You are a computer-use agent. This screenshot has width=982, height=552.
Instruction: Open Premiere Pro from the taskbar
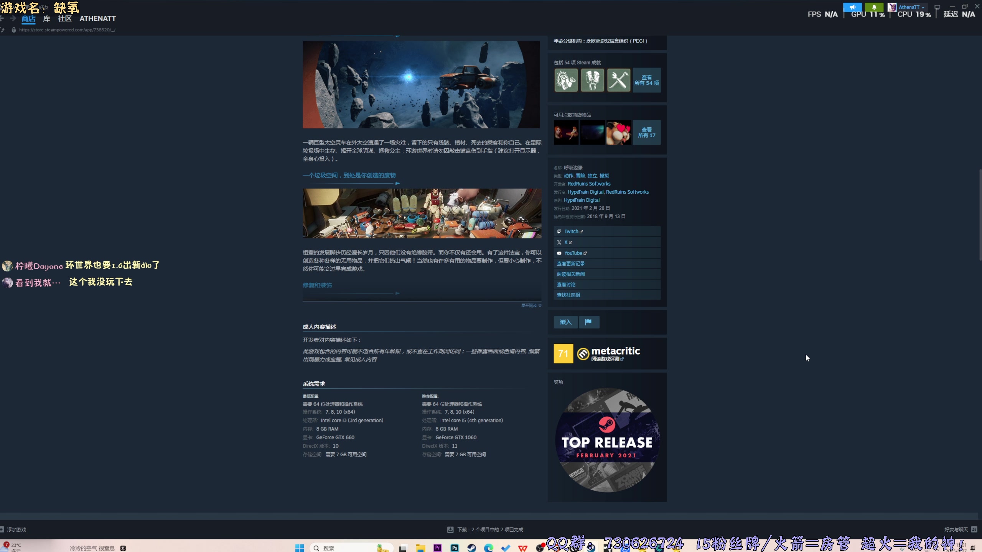(x=437, y=548)
